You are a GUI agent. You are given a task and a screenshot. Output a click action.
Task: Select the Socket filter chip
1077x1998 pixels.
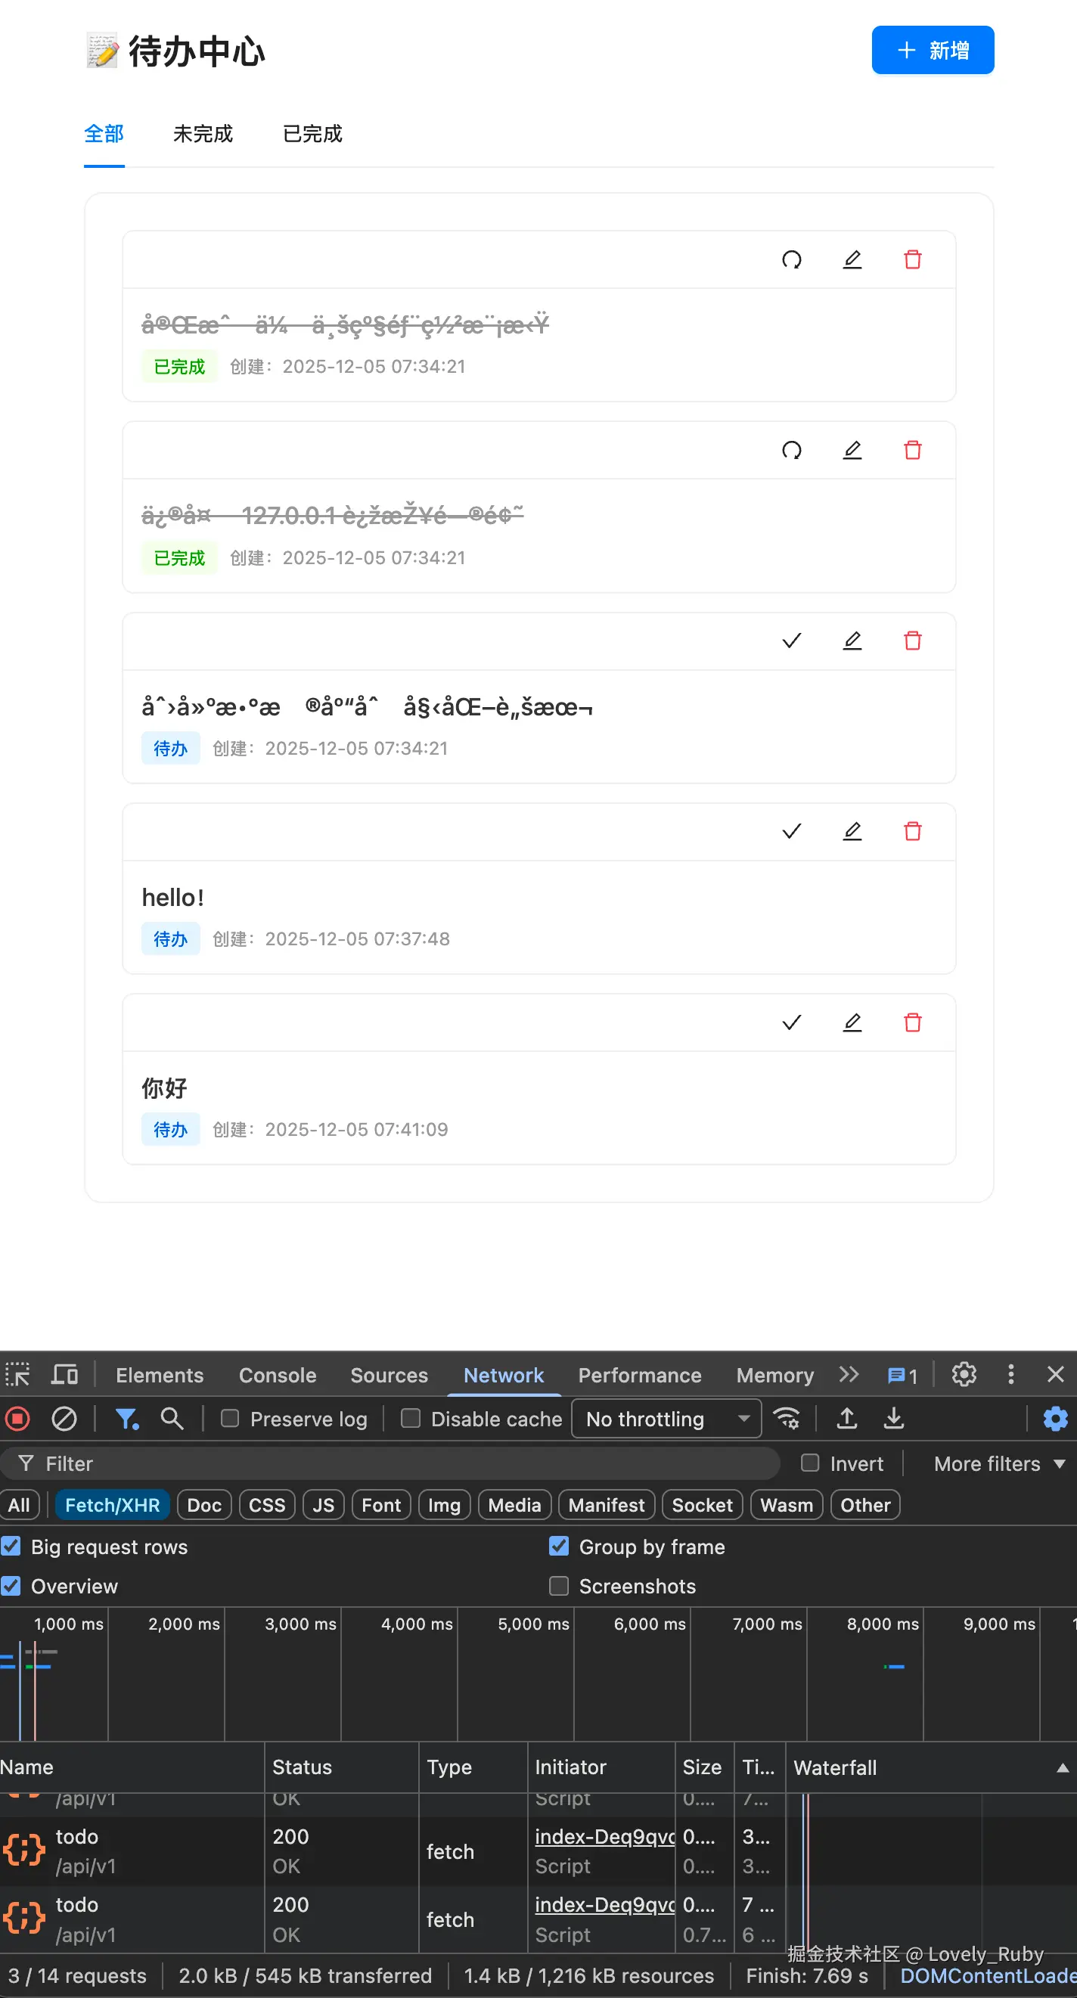pos(702,1506)
